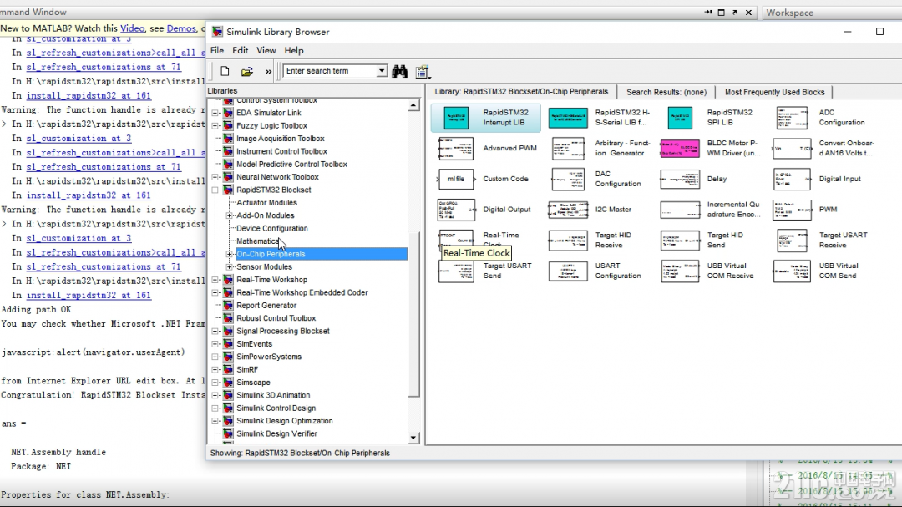Select Convert Onboard AN16 Volts block icon

pyautogui.click(x=792, y=149)
